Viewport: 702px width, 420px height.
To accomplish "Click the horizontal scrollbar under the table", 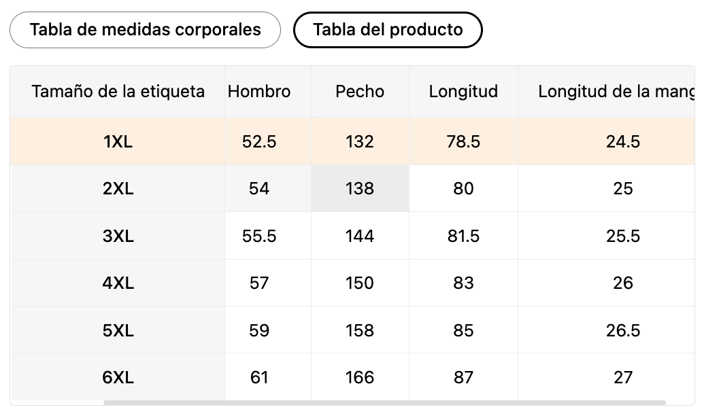I will click(x=384, y=402).
